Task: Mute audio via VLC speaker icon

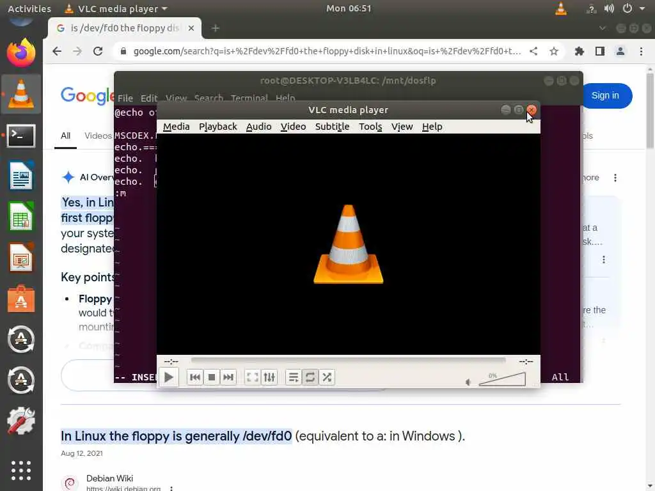Action: click(x=468, y=382)
